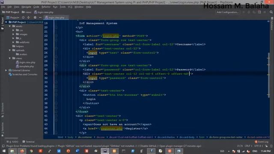The image size is (274, 154).
Task: Toggle the Favorites tool window side tab
Action: (3, 130)
